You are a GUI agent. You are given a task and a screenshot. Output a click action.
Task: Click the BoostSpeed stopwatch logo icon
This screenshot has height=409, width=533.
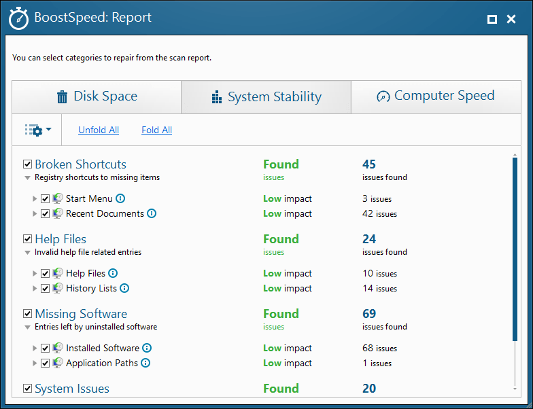(x=18, y=18)
